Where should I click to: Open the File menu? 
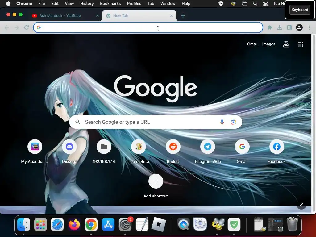[42, 4]
